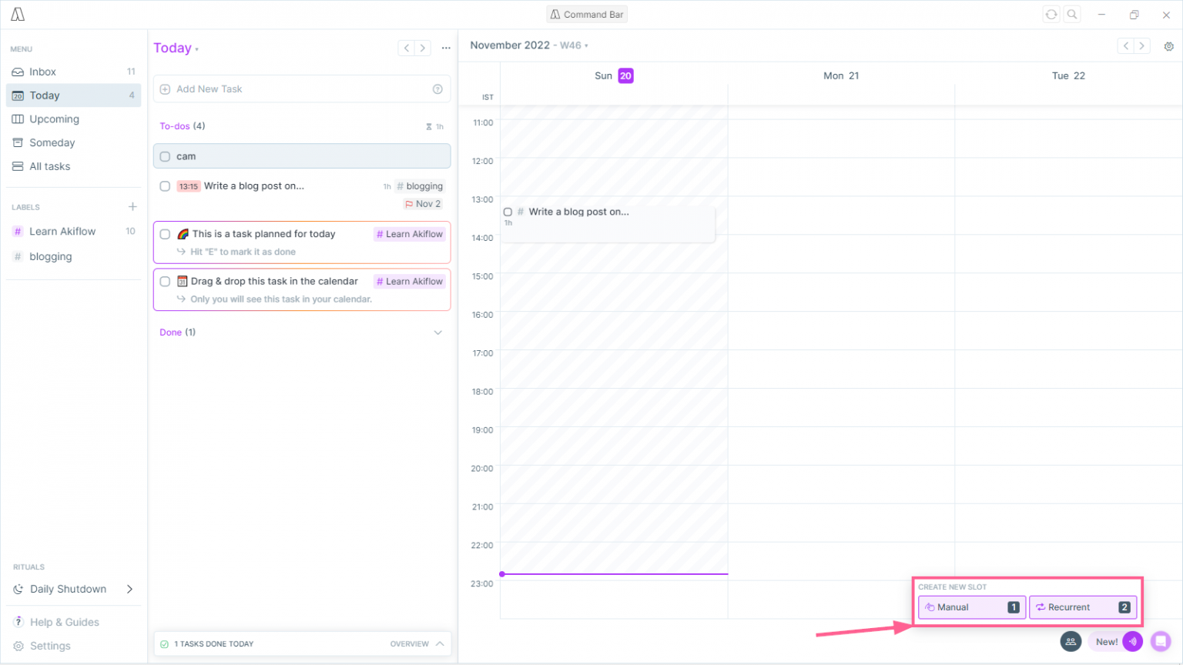Click the plus icon to add label
Screen dimensions: 1183x665
pyautogui.click(x=132, y=207)
